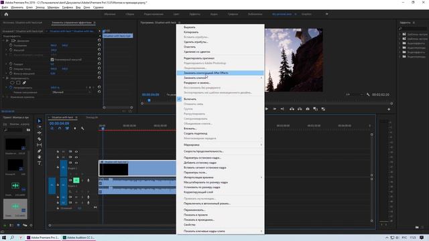Choose Copy in the context menu

pyautogui.click(x=221, y=32)
